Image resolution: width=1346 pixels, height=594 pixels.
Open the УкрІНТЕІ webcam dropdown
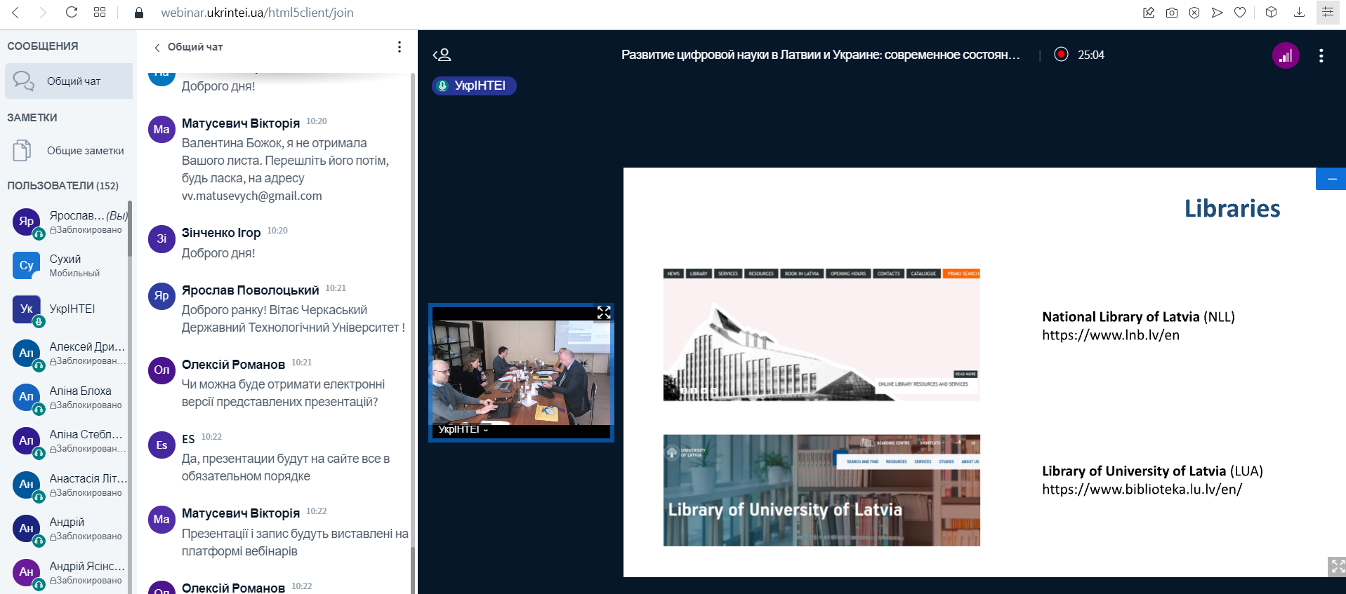[x=463, y=429]
